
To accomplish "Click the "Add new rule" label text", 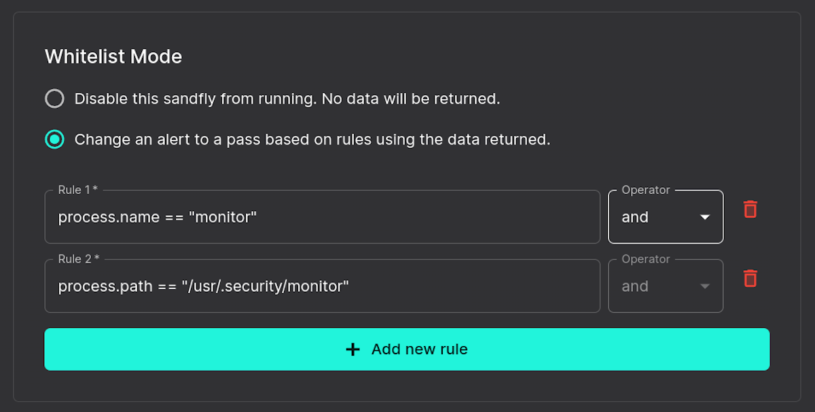I will click(x=419, y=349).
